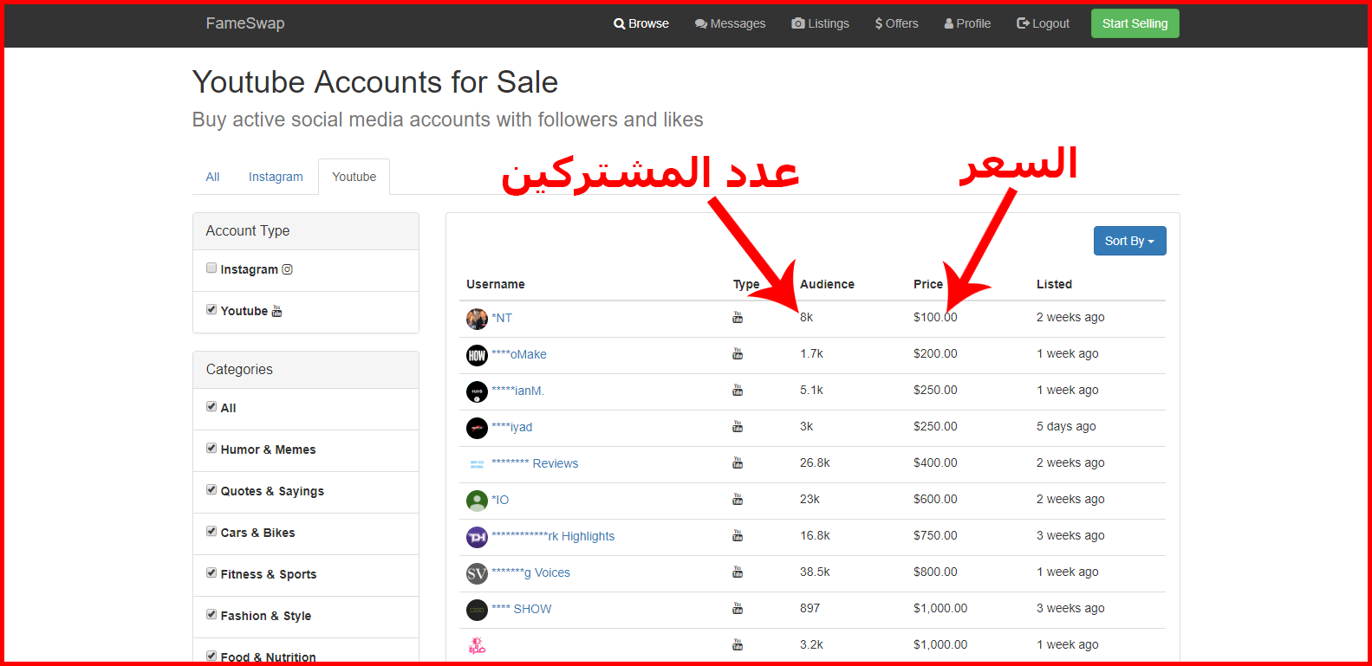The width and height of the screenshot is (1372, 666).
Task: Uncheck the Cars & Bikes category
Action: pyautogui.click(x=211, y=532)
